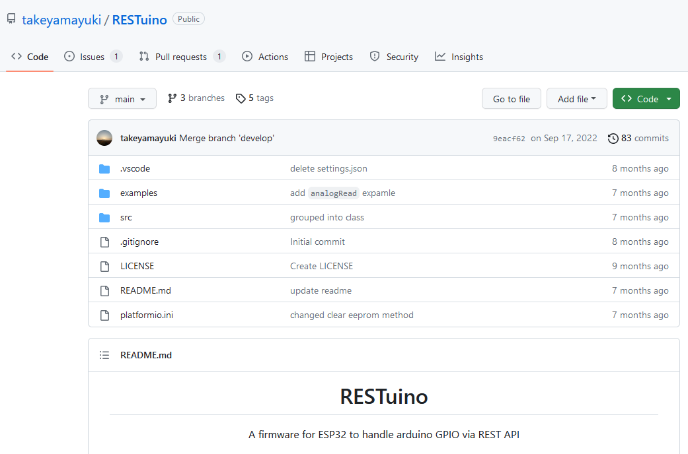This screenshot has width=688, height=454.
Task: Open the Insights tab
Action: point(459,57)
